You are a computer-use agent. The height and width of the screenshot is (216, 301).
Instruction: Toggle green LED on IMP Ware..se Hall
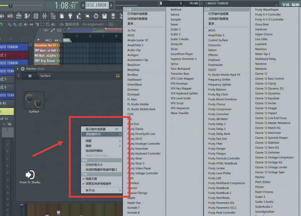(x=57, y=50)
